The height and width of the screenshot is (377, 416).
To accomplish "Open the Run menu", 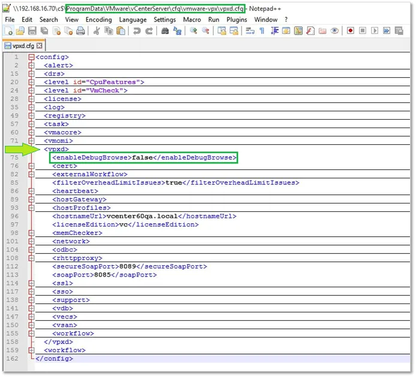I will [213, 20].
